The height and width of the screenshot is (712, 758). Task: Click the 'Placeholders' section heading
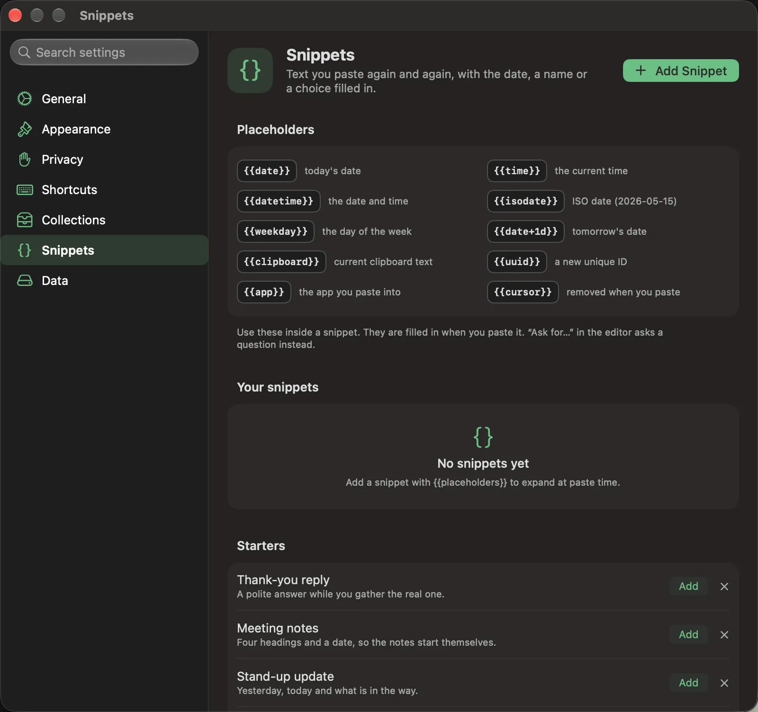[276, 130]
